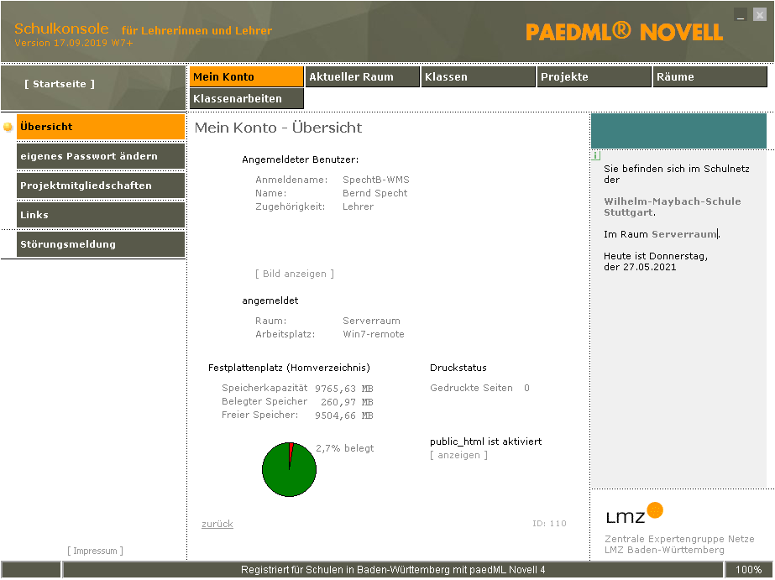Screen dimensions: 775x580
Task: Open eigenes Passwort ändern
Action: tap(101, 156)
